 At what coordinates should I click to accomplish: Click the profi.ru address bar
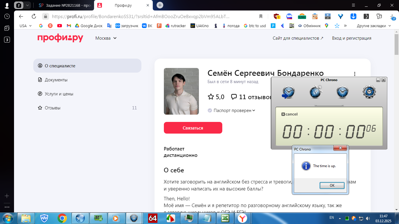[140, 16]
